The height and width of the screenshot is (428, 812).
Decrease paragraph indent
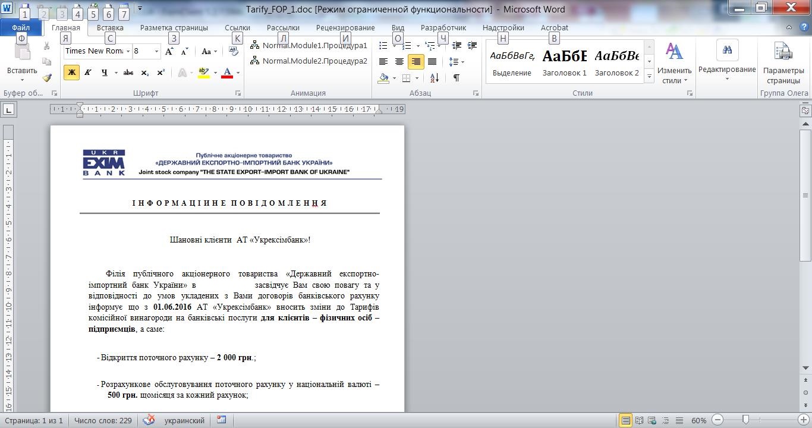[457, 45]
